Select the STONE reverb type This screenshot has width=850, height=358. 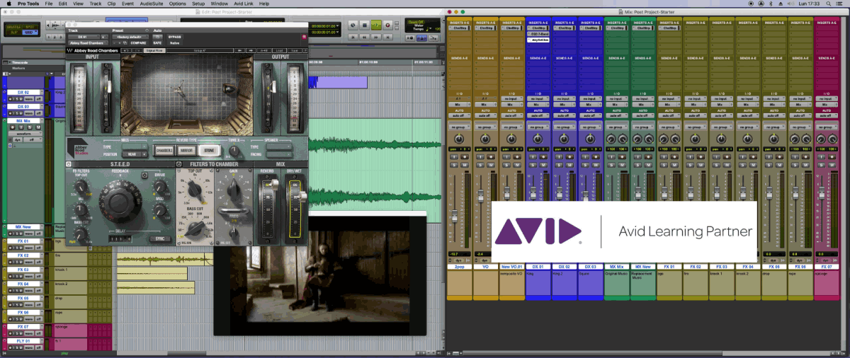(209, 150)
